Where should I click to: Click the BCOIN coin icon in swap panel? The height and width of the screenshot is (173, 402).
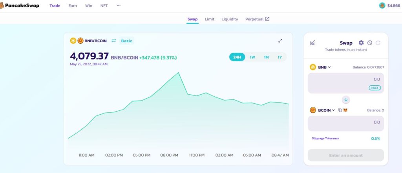(313, 110)
